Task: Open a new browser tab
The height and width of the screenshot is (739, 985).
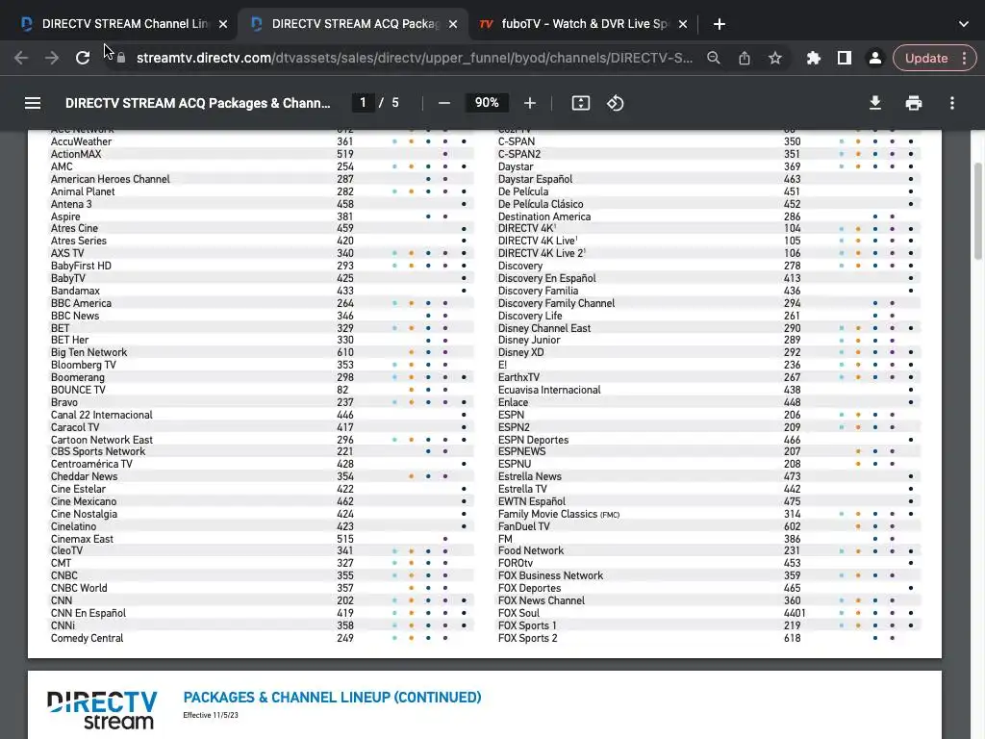Action: click(720, 24)
